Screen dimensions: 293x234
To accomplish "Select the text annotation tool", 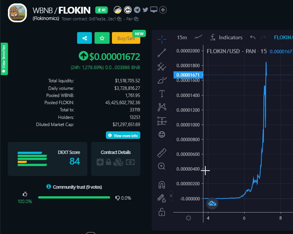I will tap(162, 94).
